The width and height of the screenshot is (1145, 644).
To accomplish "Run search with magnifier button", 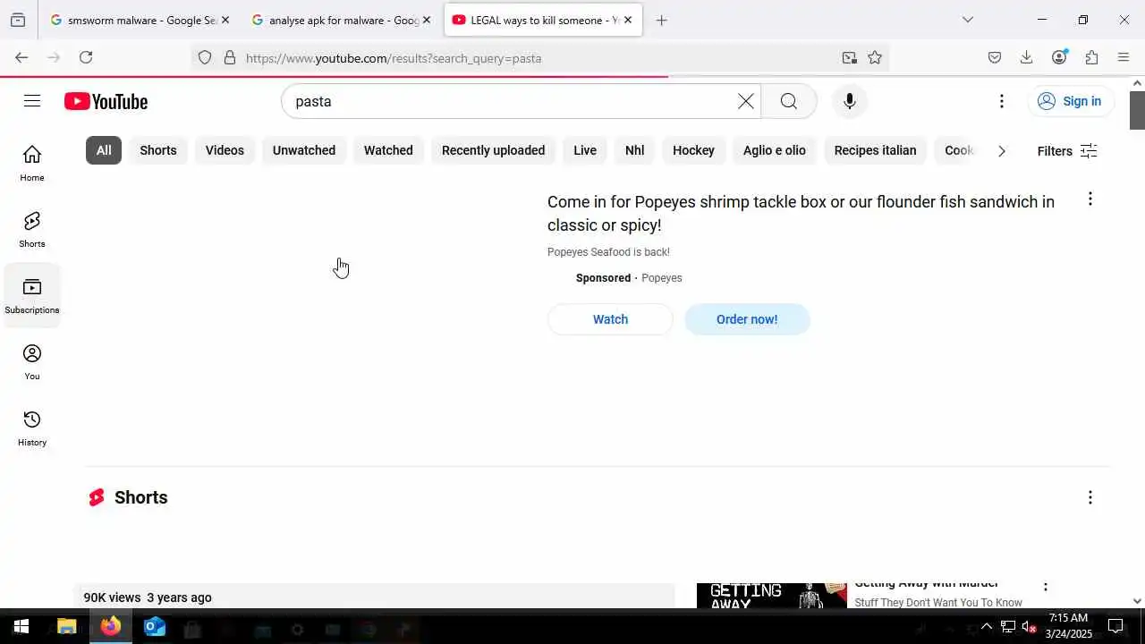I will (x=788, y=101).
